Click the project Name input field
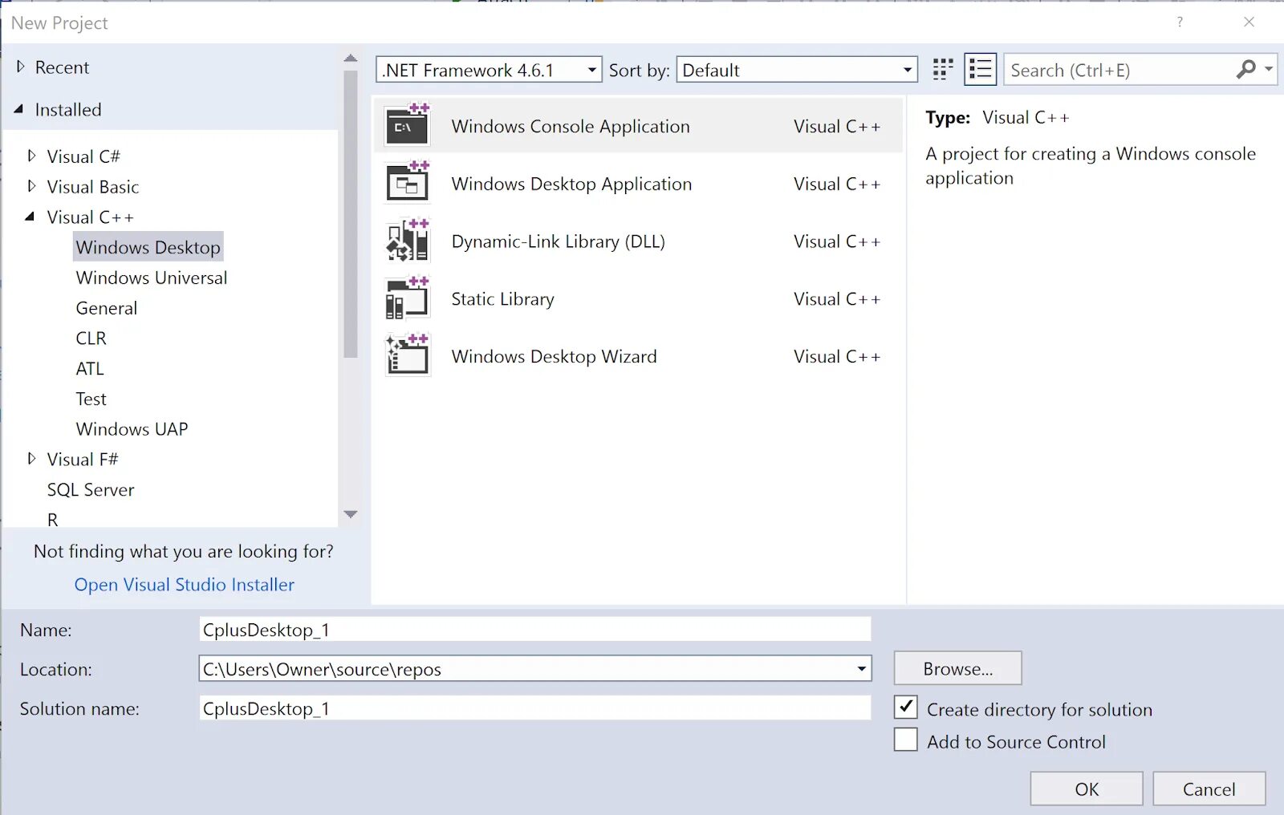This screenshot has width=1284, height=815. click(x=534, y=630)
